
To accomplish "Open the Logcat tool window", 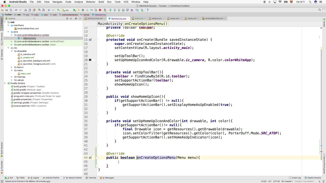I will tap(33, 178).
